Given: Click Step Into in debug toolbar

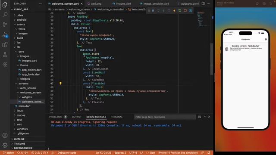Looking at the screenshot, I should (x=163, y=11).
